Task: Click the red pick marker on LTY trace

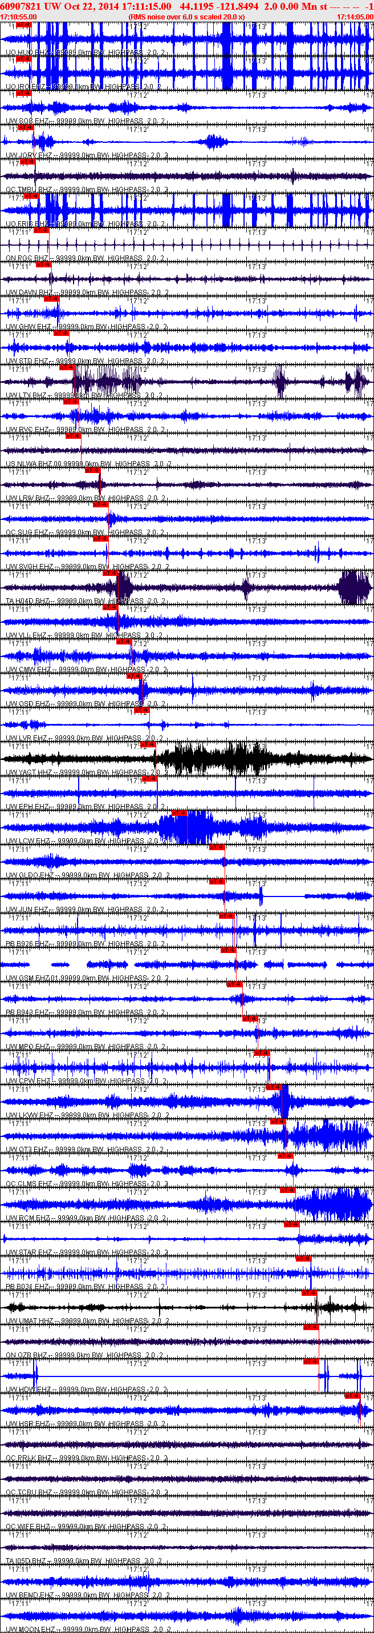Action: pos(67,367)
